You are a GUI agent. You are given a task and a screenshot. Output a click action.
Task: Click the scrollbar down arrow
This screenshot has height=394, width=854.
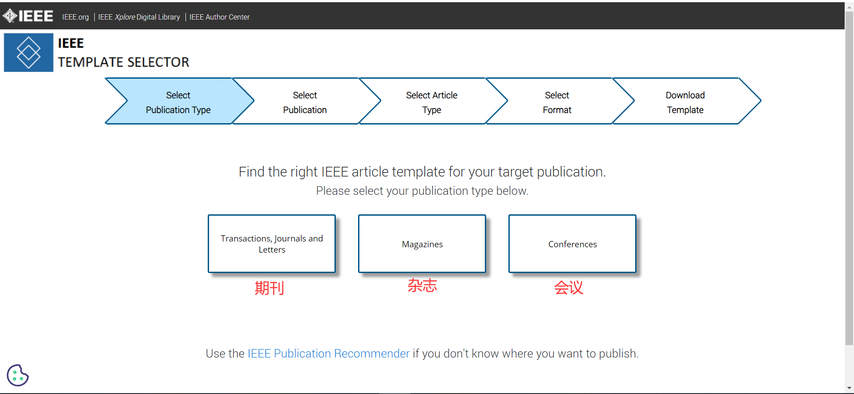(x=849, y=388)
